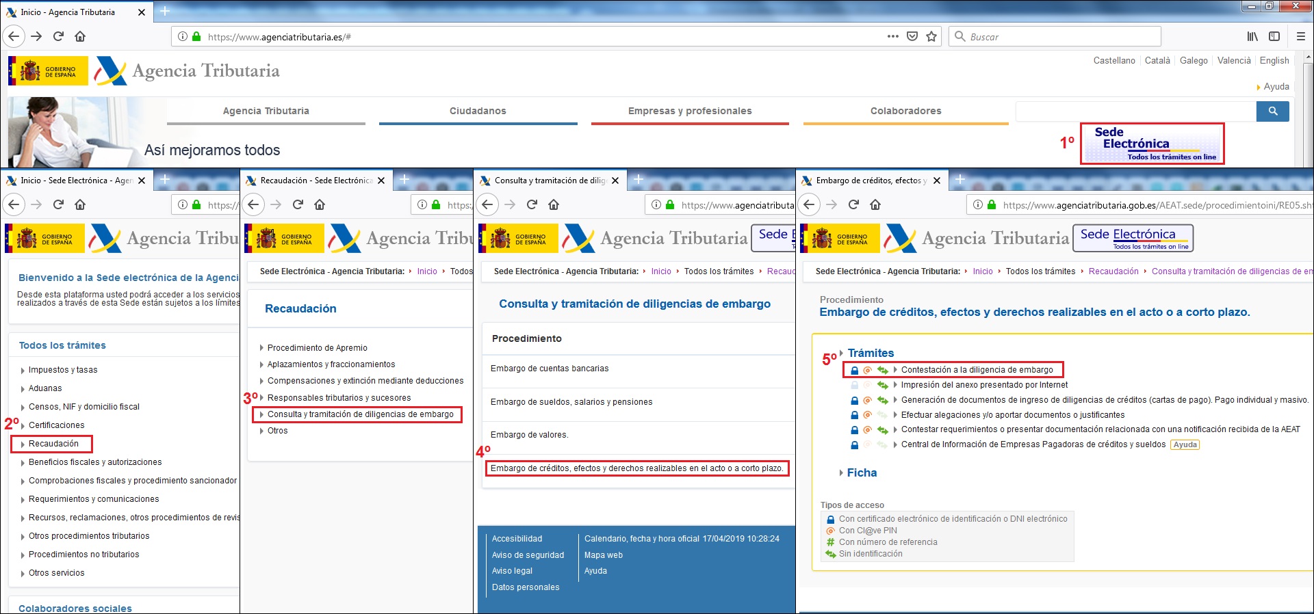The height and width of the screenshot is (614, 1314).
Task: Expand Requerimientos y comunicaciones
Action: [94, 499]
